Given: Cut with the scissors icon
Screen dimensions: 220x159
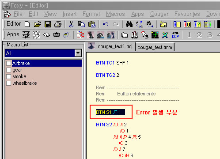Looking at the screenshot, I should pyautogui.click(x=71, y=24).
